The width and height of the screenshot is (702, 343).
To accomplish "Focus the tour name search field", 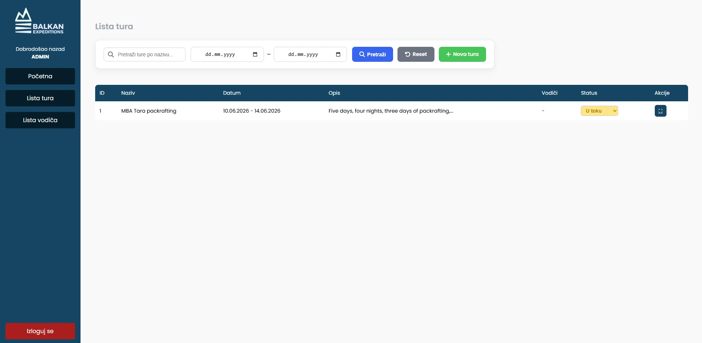I will [145, 54].
